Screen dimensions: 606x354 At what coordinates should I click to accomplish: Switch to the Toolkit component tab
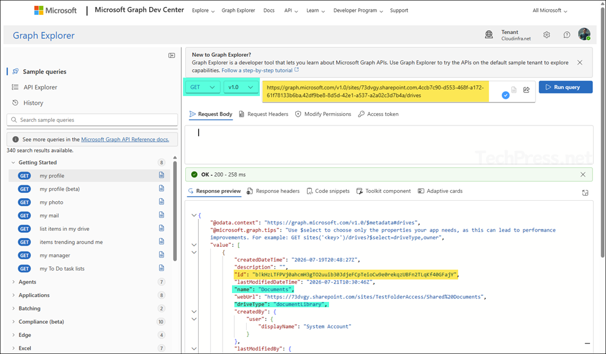click(383, 191)
